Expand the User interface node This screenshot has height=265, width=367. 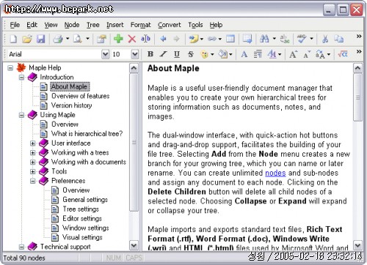point(32,143)
